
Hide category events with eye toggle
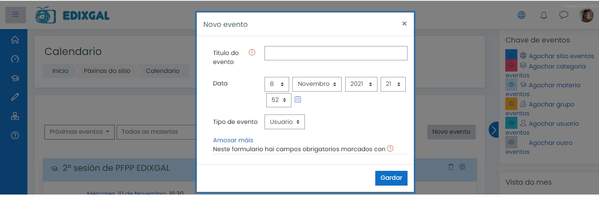(511, 66)
